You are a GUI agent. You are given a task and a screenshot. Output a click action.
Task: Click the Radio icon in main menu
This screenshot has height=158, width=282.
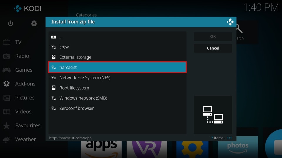click(7, 56)
